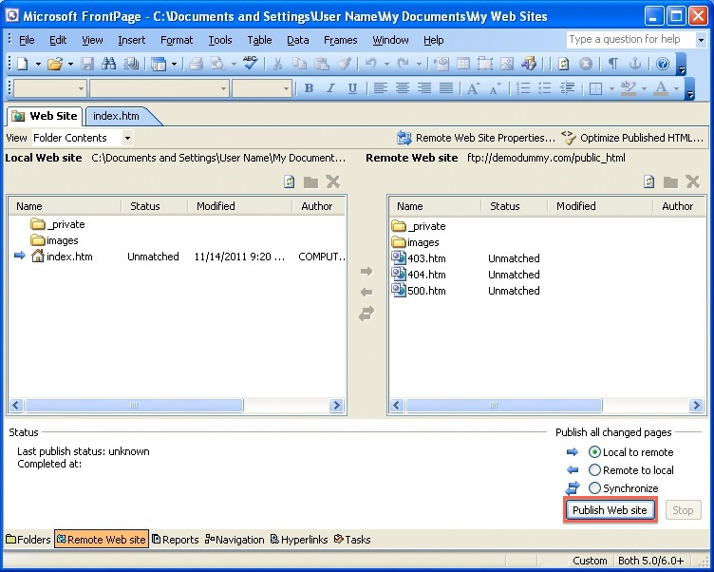Open the View Folder Contents dropdown
The height and width of the screenshot is (572, 714).
point(127,138)
